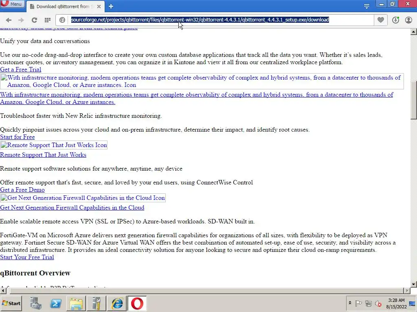Click the horizontal scrollbar left arrow
Screen dimensions: 417x312
tap(3, 290)
